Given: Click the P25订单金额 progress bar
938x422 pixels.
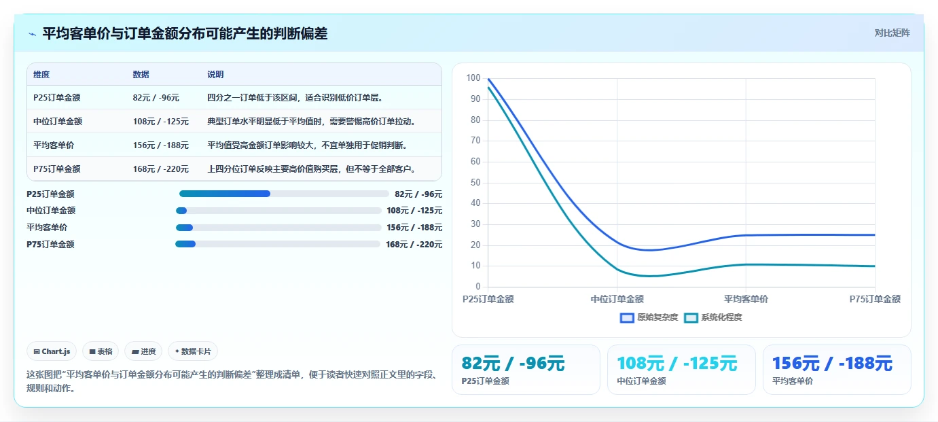Looking at the screenshot, I should pyautogui.click(x=284, y=194).
